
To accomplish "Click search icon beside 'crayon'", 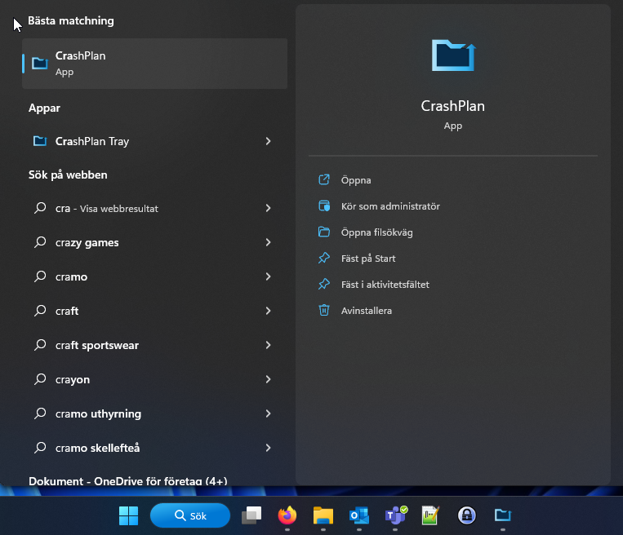I will pyautogui.click(x=40, y=379).
